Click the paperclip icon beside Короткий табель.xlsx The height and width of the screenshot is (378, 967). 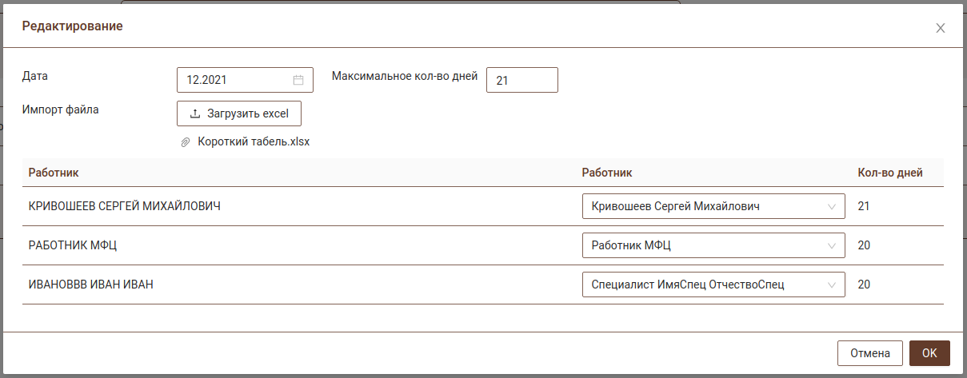pyautogui.click(x=186, y=142)
